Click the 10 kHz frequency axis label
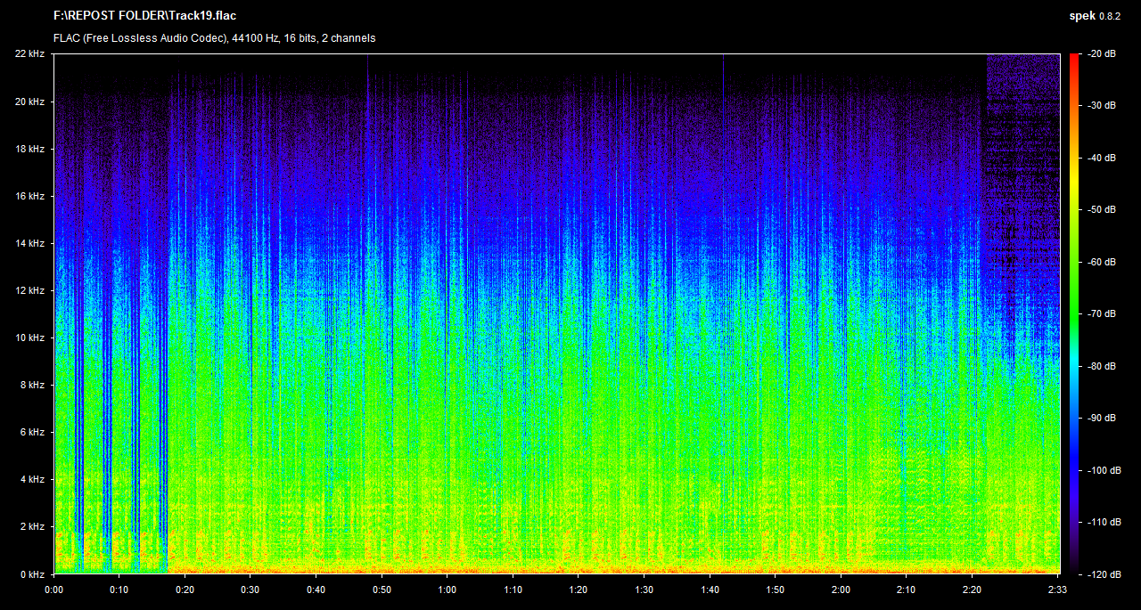The height and width of the screenshot is (610, 1141). [29, 338]
